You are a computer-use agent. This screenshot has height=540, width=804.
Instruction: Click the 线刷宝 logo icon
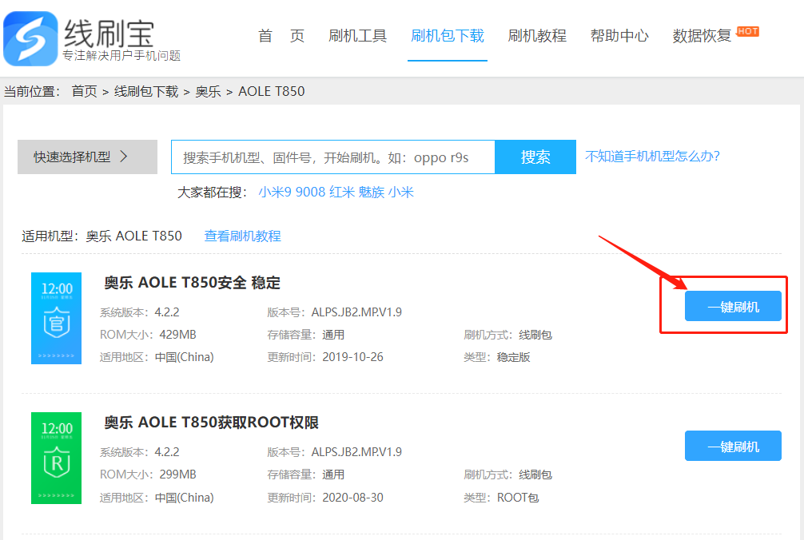[30, 38]
